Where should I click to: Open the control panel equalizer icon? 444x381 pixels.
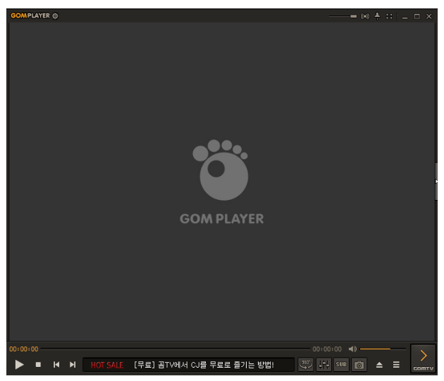coord(323,365)
